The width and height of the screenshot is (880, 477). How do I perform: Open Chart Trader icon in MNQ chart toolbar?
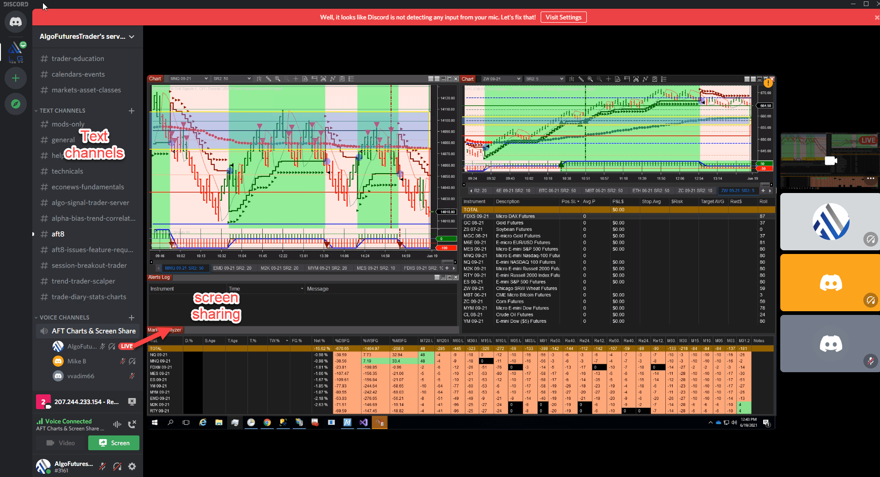(x=314, y=79)
